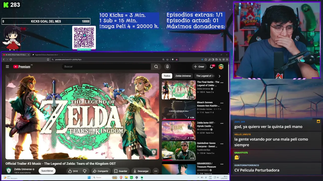Click the Mr.Omnistone channel name
Screen dimensions: 323x181
coord(203,129)
